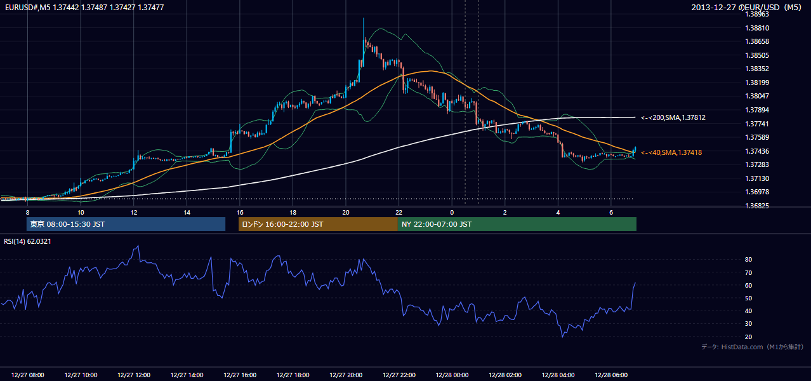Click RSI scale value 20

(x=748, y=337)
